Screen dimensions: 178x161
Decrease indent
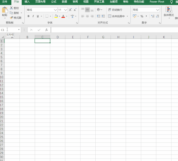pos(98,16)
